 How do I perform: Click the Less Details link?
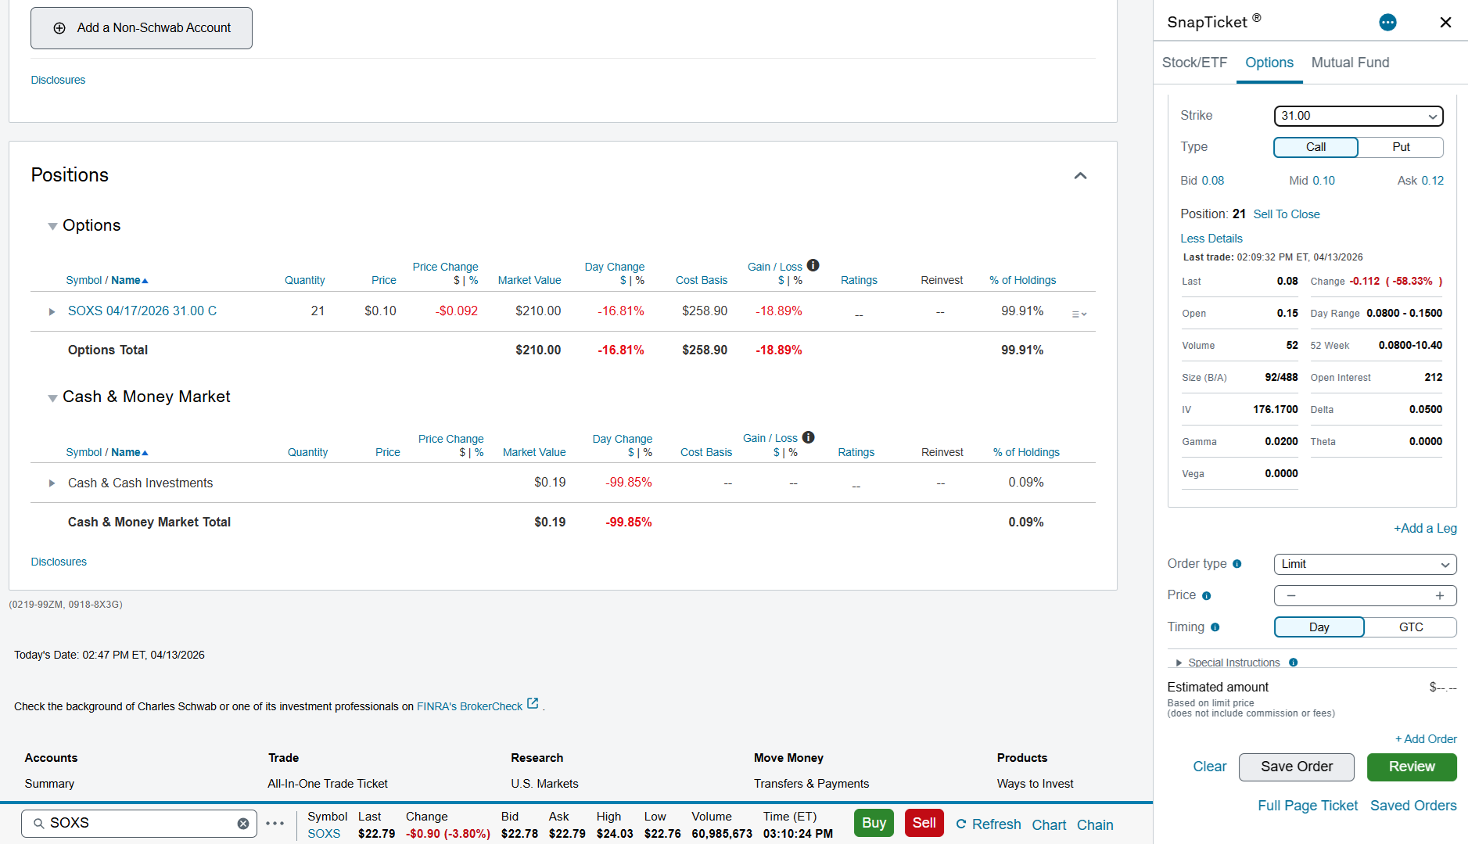click(1211, 239)
